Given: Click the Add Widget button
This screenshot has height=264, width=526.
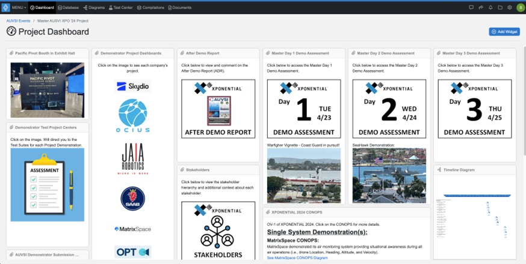Looking at the screenshot, I should click(x=504, y=32).
